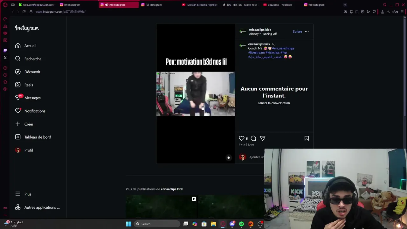Click Jshxwty Running Off audio link

pyautogui.click(x=263, y=34)
